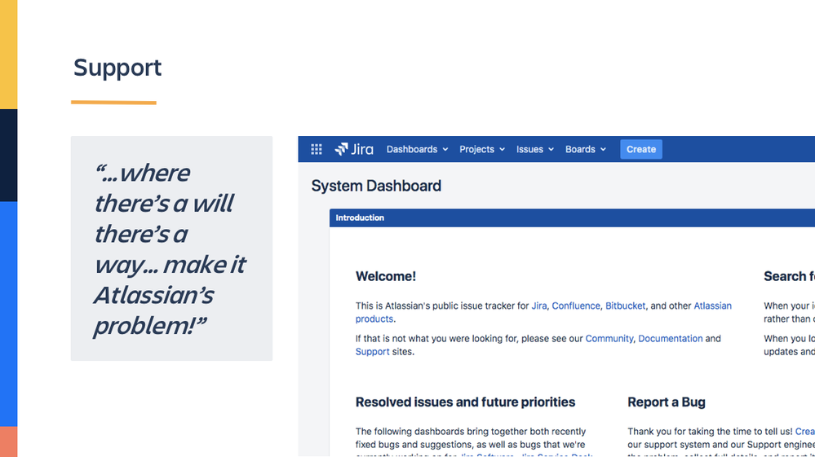Click Resolved issues and future priorities heading
This screenshot has width=815, height=457.
(x=465, y=402)
